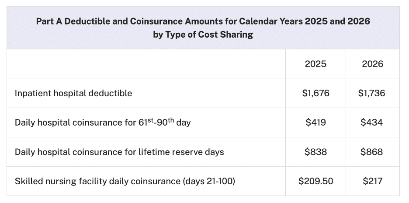Pick the $419 daily coinsurance cell

click(x=315, y=122)
